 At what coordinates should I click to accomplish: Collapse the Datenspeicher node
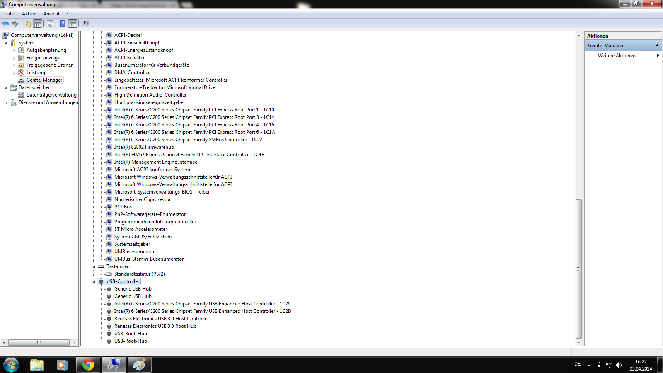[6, 88]
